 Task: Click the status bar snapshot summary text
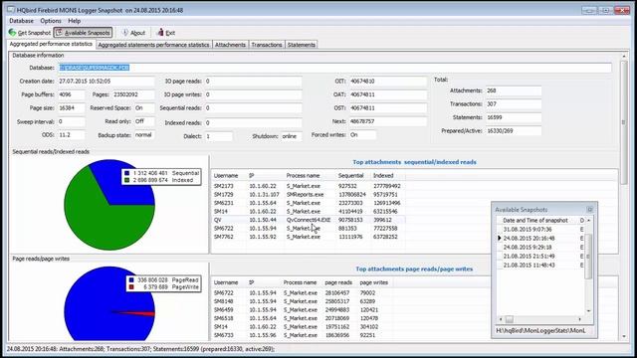tap(140, 349)
